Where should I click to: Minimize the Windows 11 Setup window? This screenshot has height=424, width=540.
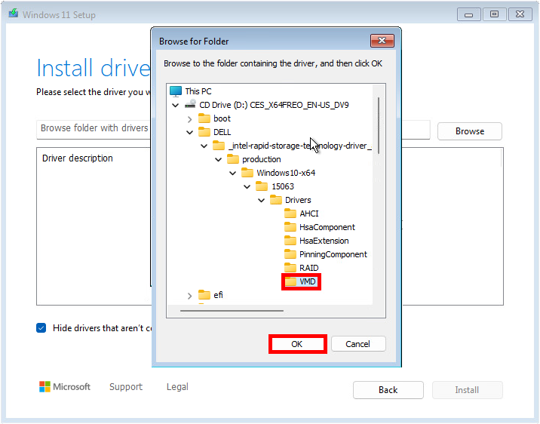coord(468,14)
